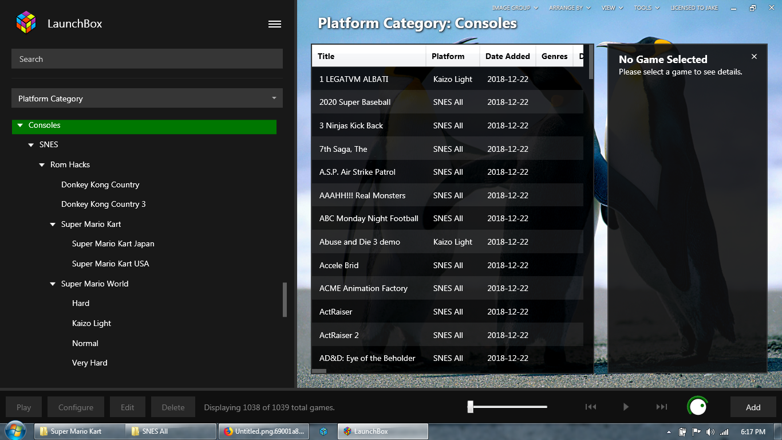Select Super Mario Kart USA

(110, 264)
